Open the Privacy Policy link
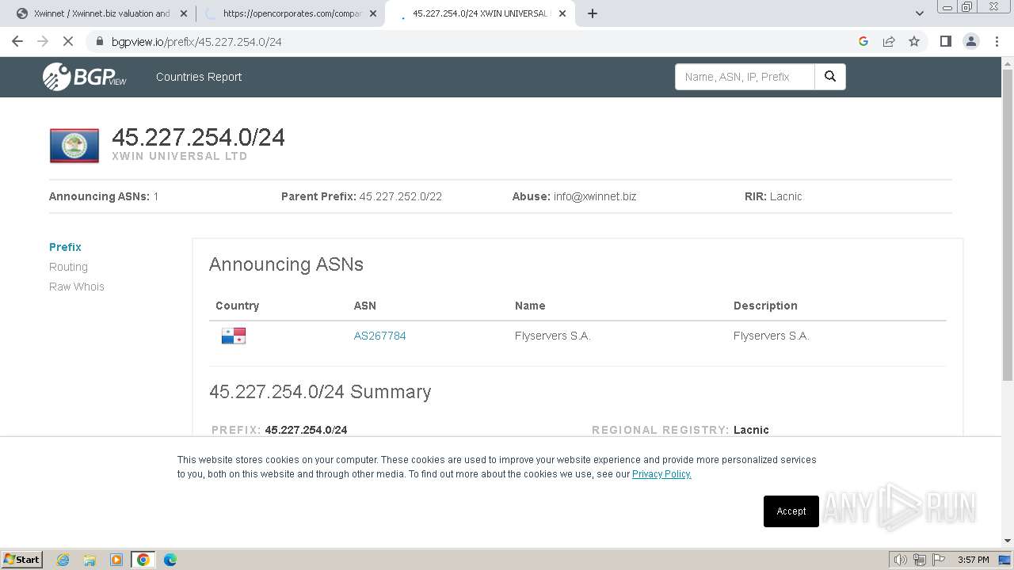The width and height of the screenshot is (1014, 570). [661, 474]
